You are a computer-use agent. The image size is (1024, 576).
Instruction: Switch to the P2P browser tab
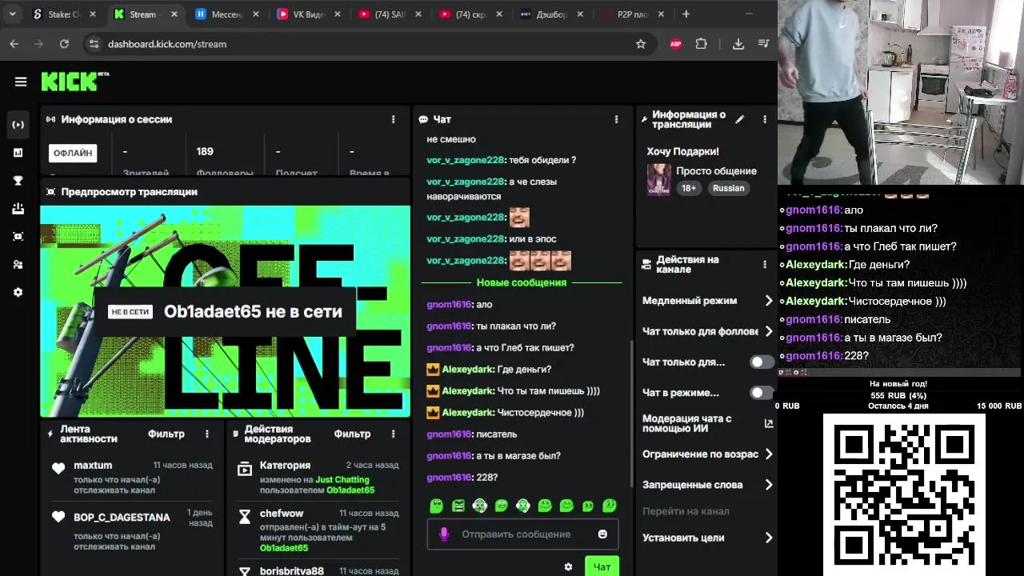click(x=632, y=14)
